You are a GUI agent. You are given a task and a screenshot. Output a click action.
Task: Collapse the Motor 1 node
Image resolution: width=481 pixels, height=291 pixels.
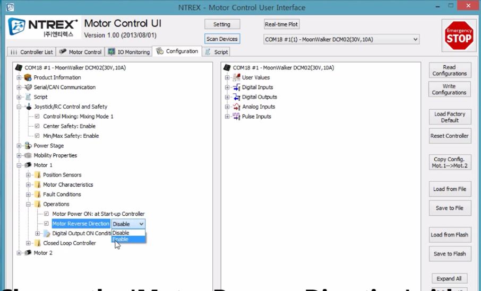pos(19,165)
